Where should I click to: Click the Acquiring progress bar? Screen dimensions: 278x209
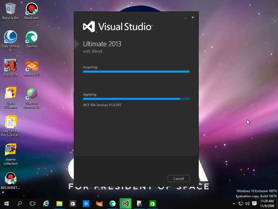136,72
